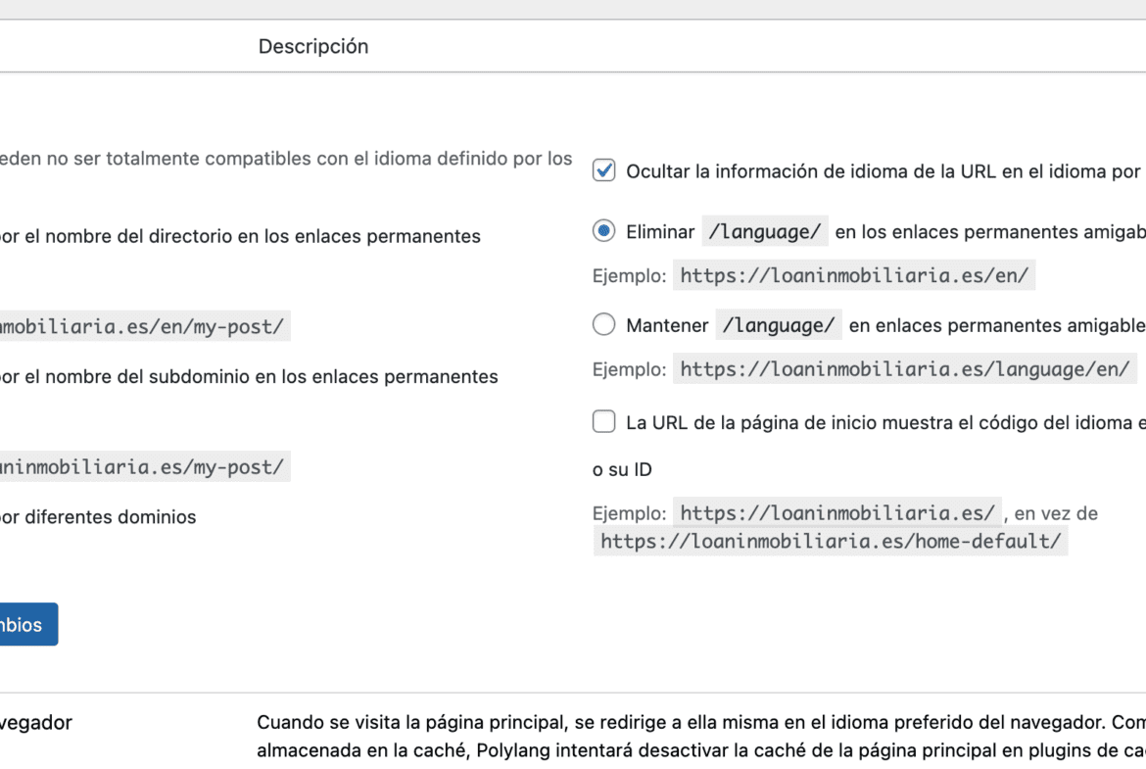Image resolution: width=1146 pixels, height=769 pixels.
Task: Choose the different domains option label
Action: click(x=98, y=517)
